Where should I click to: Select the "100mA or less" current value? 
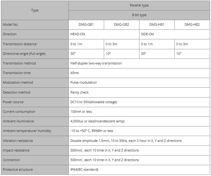[x=81, y=112]
